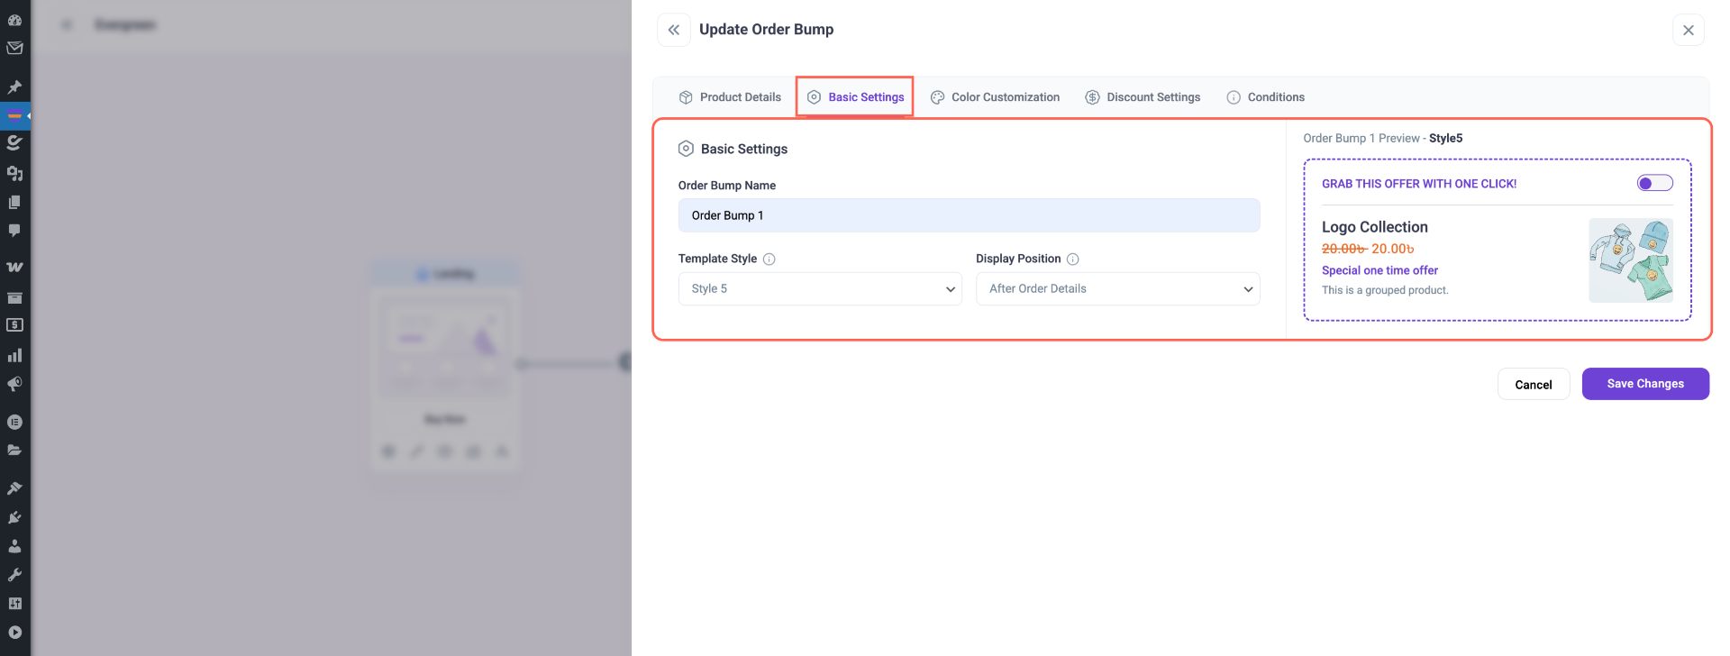
Task: Open the Template Style dropdown
Action: point(820,289)
